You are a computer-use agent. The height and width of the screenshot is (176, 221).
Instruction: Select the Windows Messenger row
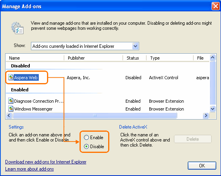coord(107,109)
